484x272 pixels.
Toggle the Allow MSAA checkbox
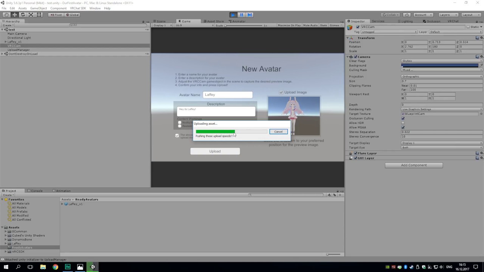(403, 127)
